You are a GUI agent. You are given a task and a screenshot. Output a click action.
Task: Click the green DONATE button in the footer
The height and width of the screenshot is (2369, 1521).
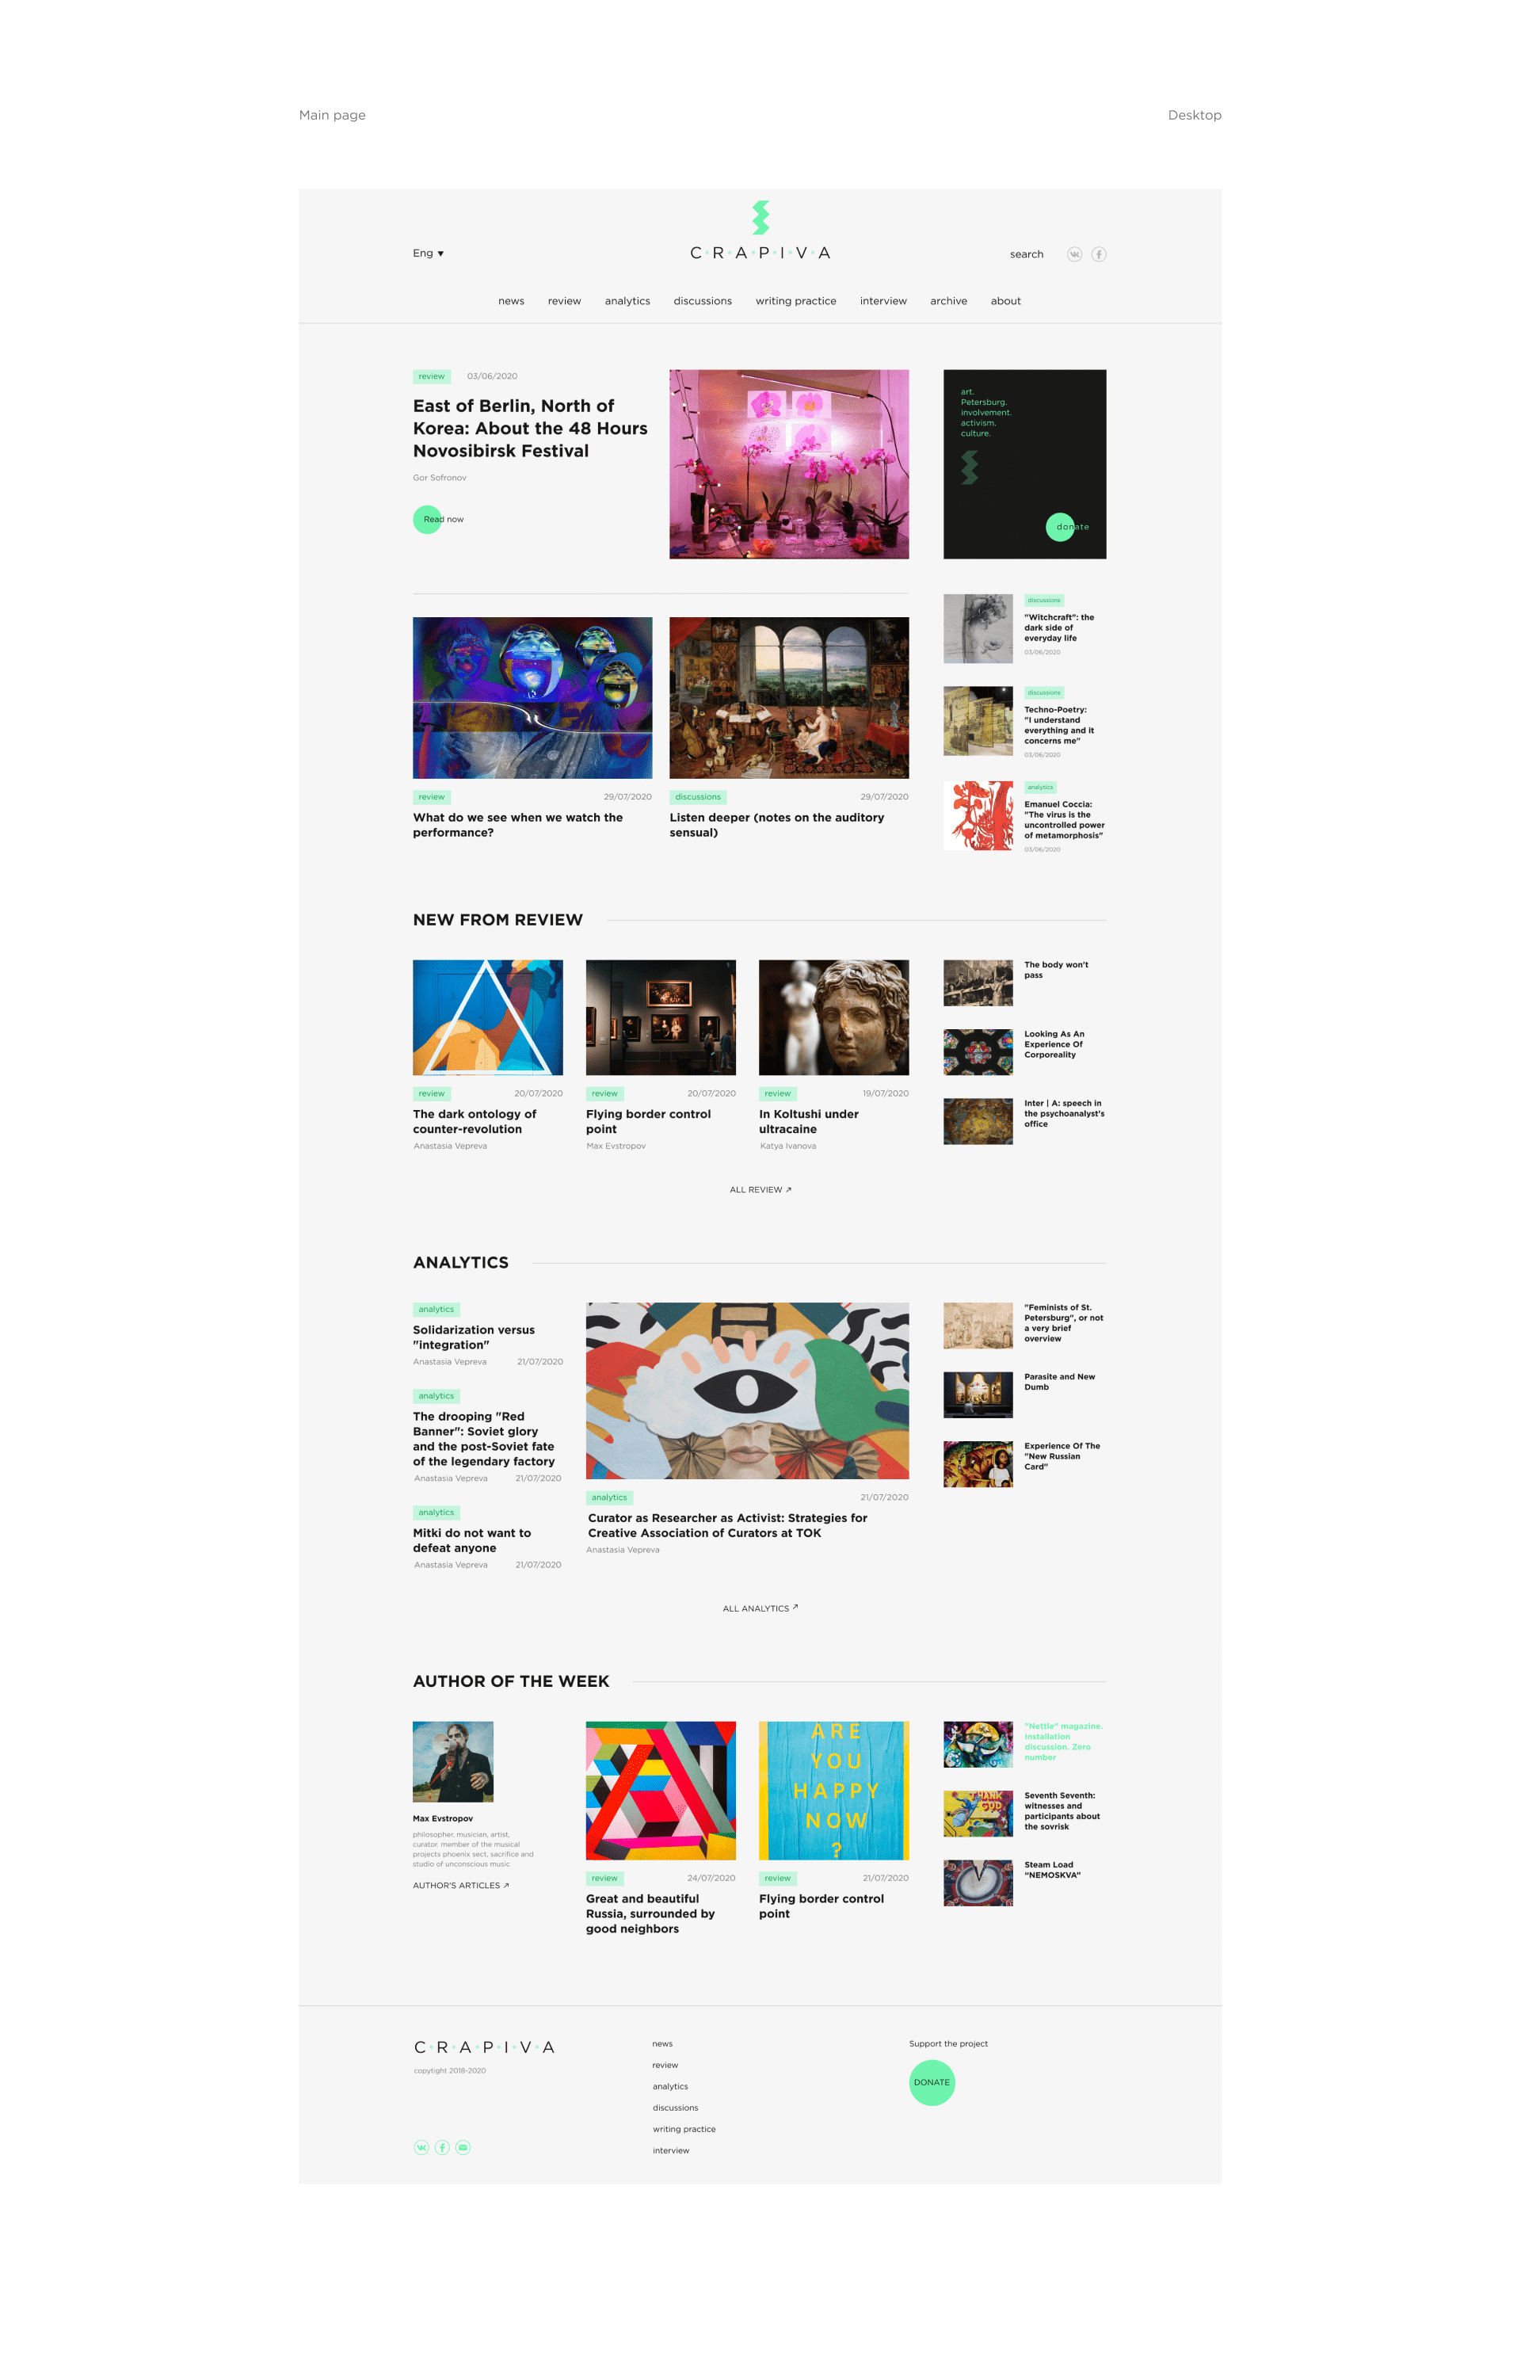coord(932,2083)
